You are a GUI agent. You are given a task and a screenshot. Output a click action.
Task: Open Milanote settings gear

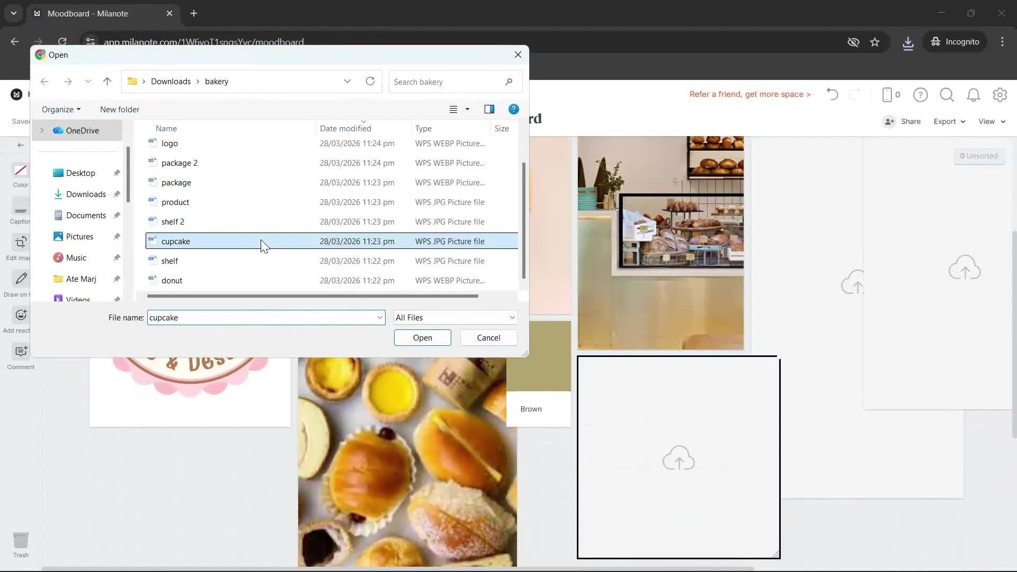[1000, 95]
